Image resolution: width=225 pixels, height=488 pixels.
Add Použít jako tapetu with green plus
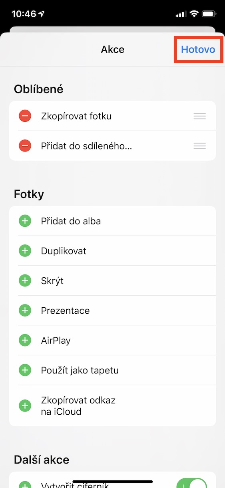tap(25, 370)
